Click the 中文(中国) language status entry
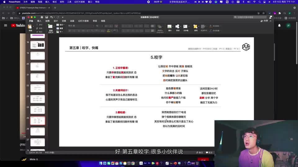 (50, 152)
